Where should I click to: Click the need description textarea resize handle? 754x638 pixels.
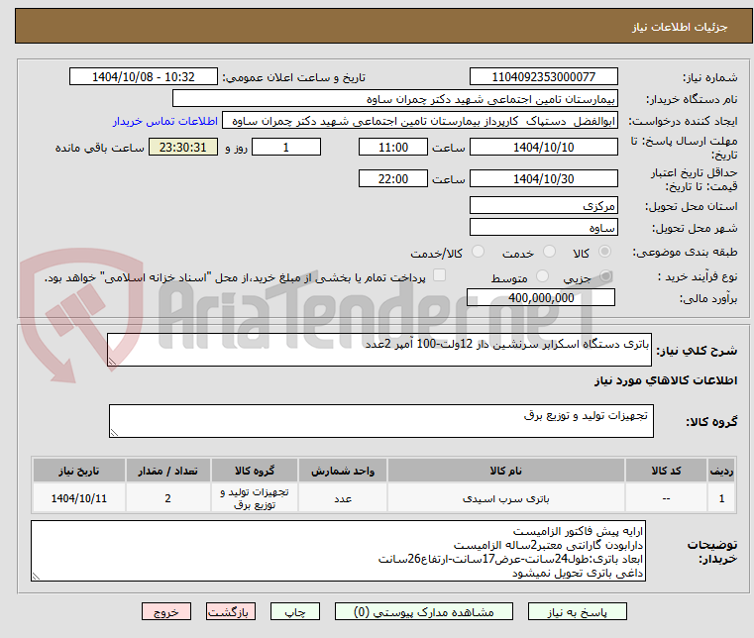[x=112, y=362]
